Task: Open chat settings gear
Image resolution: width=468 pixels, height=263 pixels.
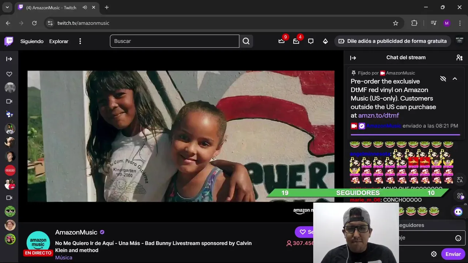Action: tap(434, 254)
